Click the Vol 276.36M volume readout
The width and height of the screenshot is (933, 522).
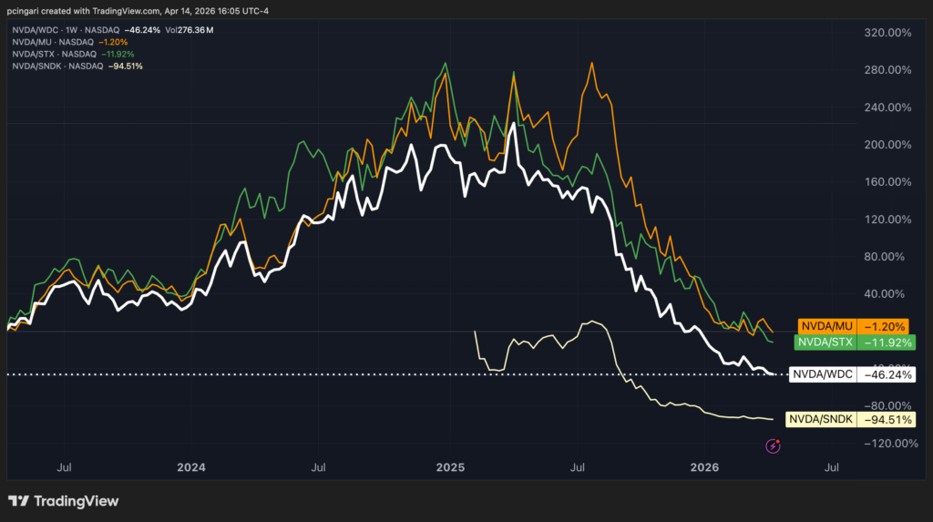click(x=188, y=30)
